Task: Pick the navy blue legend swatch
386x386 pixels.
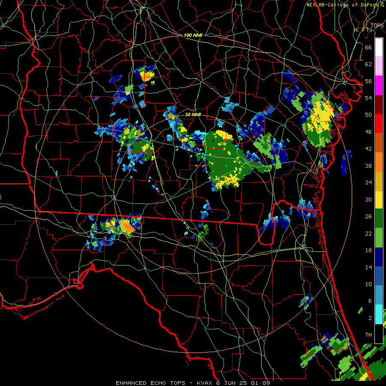Action: 379,257
